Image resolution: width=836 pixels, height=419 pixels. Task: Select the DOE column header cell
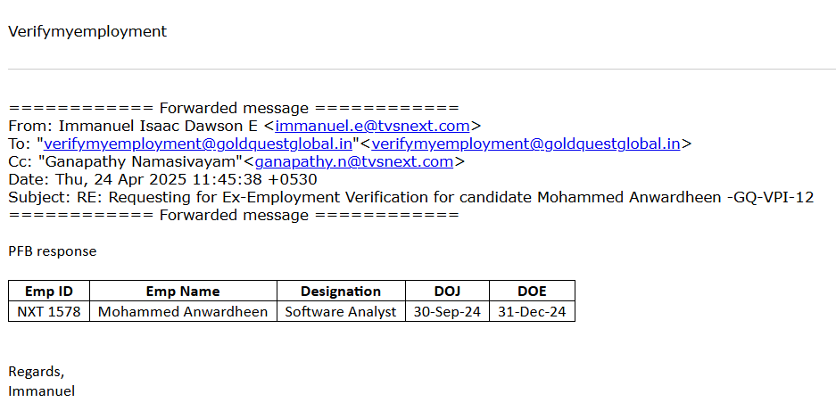click(532, 292)
